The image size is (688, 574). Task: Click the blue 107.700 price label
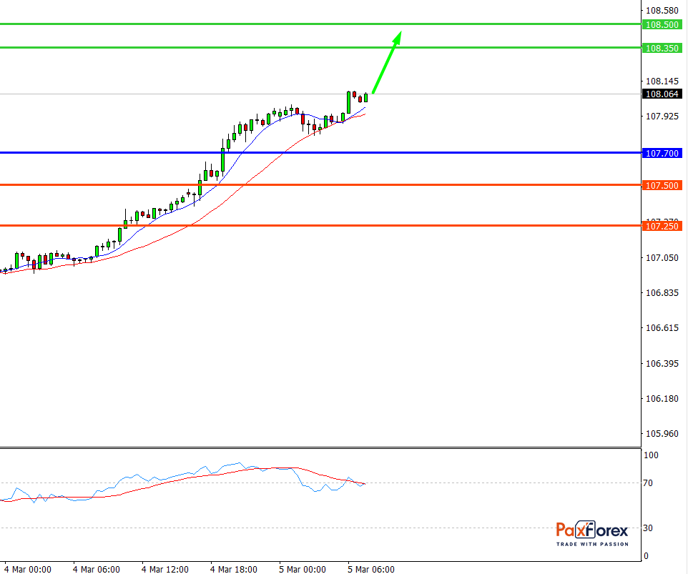(662, 153)
